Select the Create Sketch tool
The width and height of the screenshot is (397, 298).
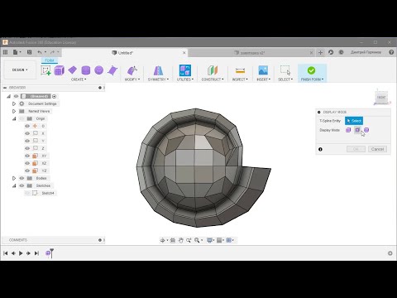click(45, 70)
